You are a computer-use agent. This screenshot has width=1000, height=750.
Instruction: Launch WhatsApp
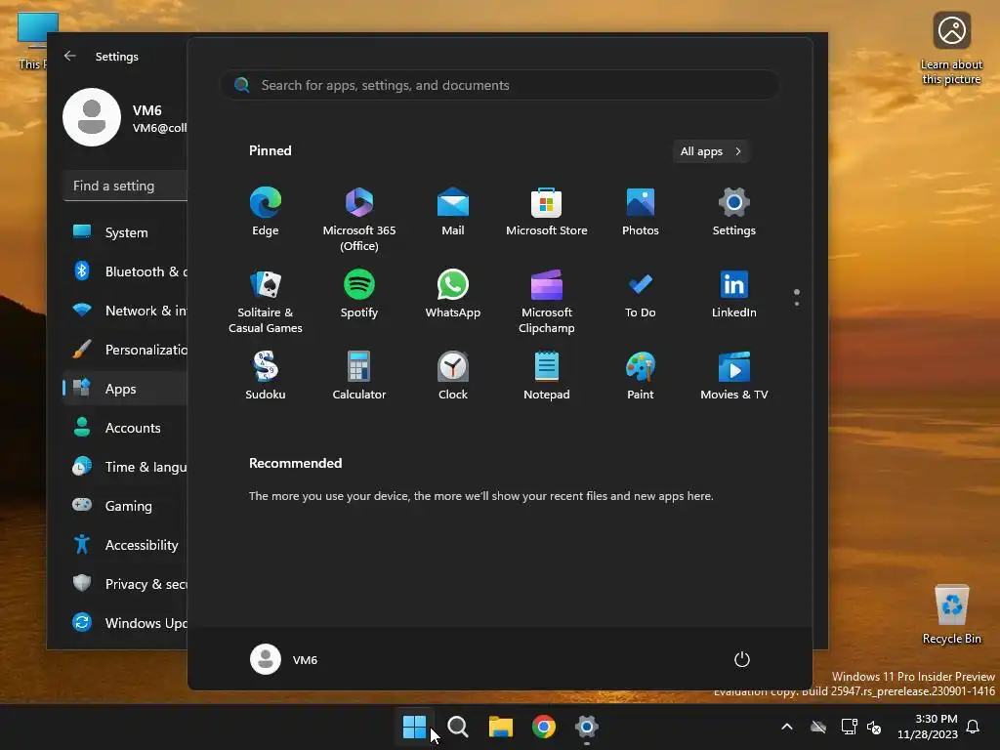[x=453, y=294]
